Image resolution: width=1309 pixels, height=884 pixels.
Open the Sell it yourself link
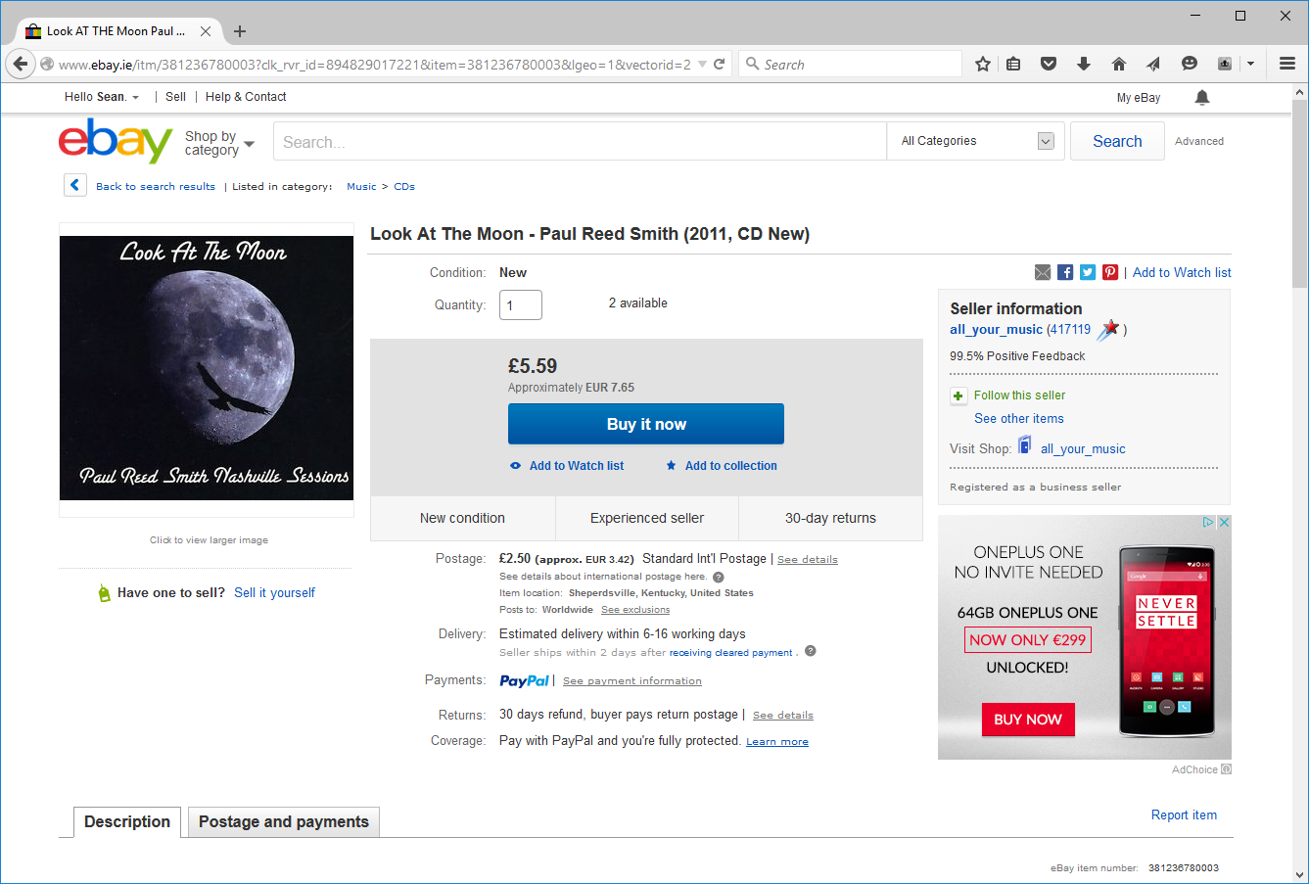pyautogui.click(x=274, y=592)
